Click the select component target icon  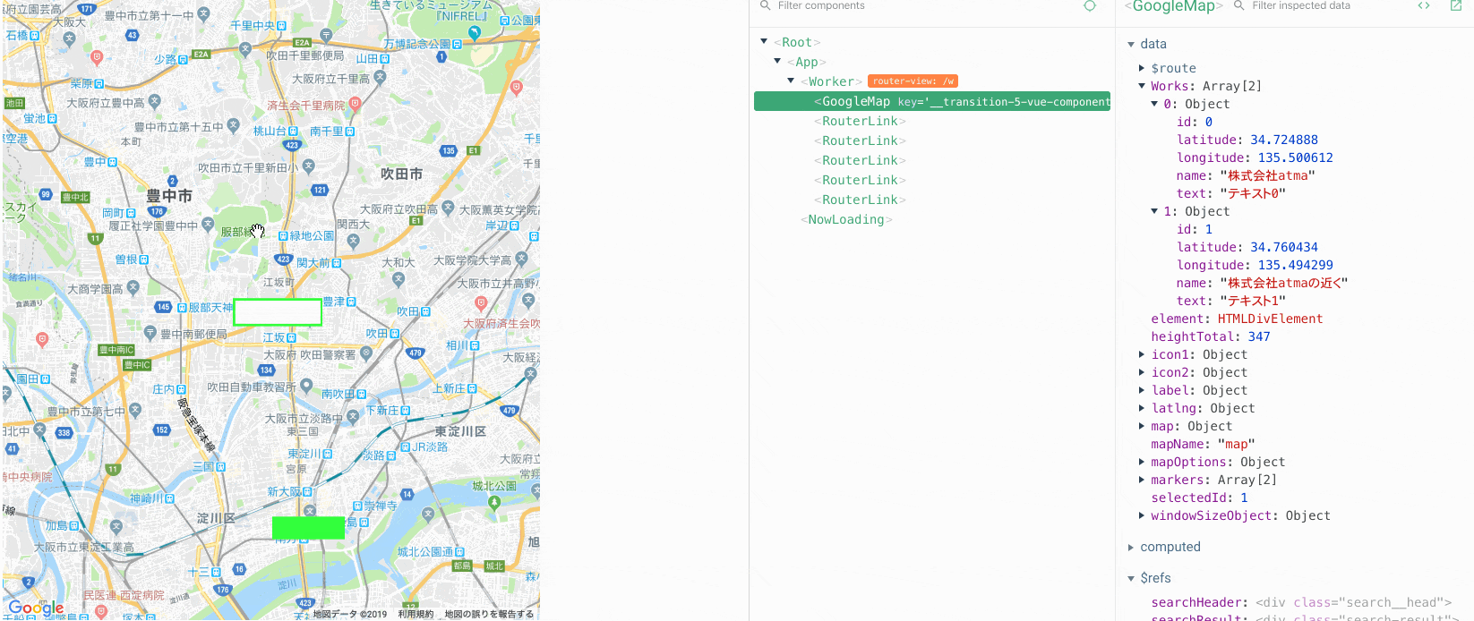[1090, 5]
